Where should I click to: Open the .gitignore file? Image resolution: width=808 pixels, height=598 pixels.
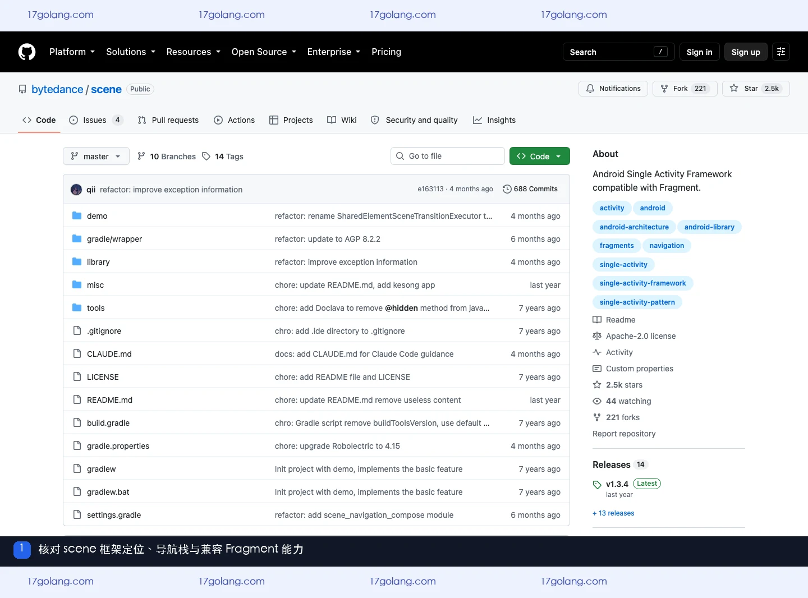104,331
